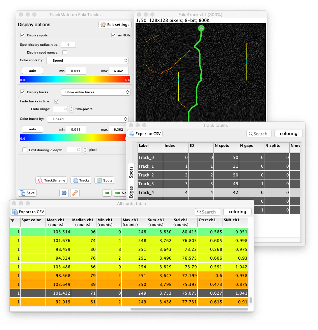Screen dimensions: 318x330
Task: Open the 'Show entire tracks' dropdown
Action: [96, 92]
